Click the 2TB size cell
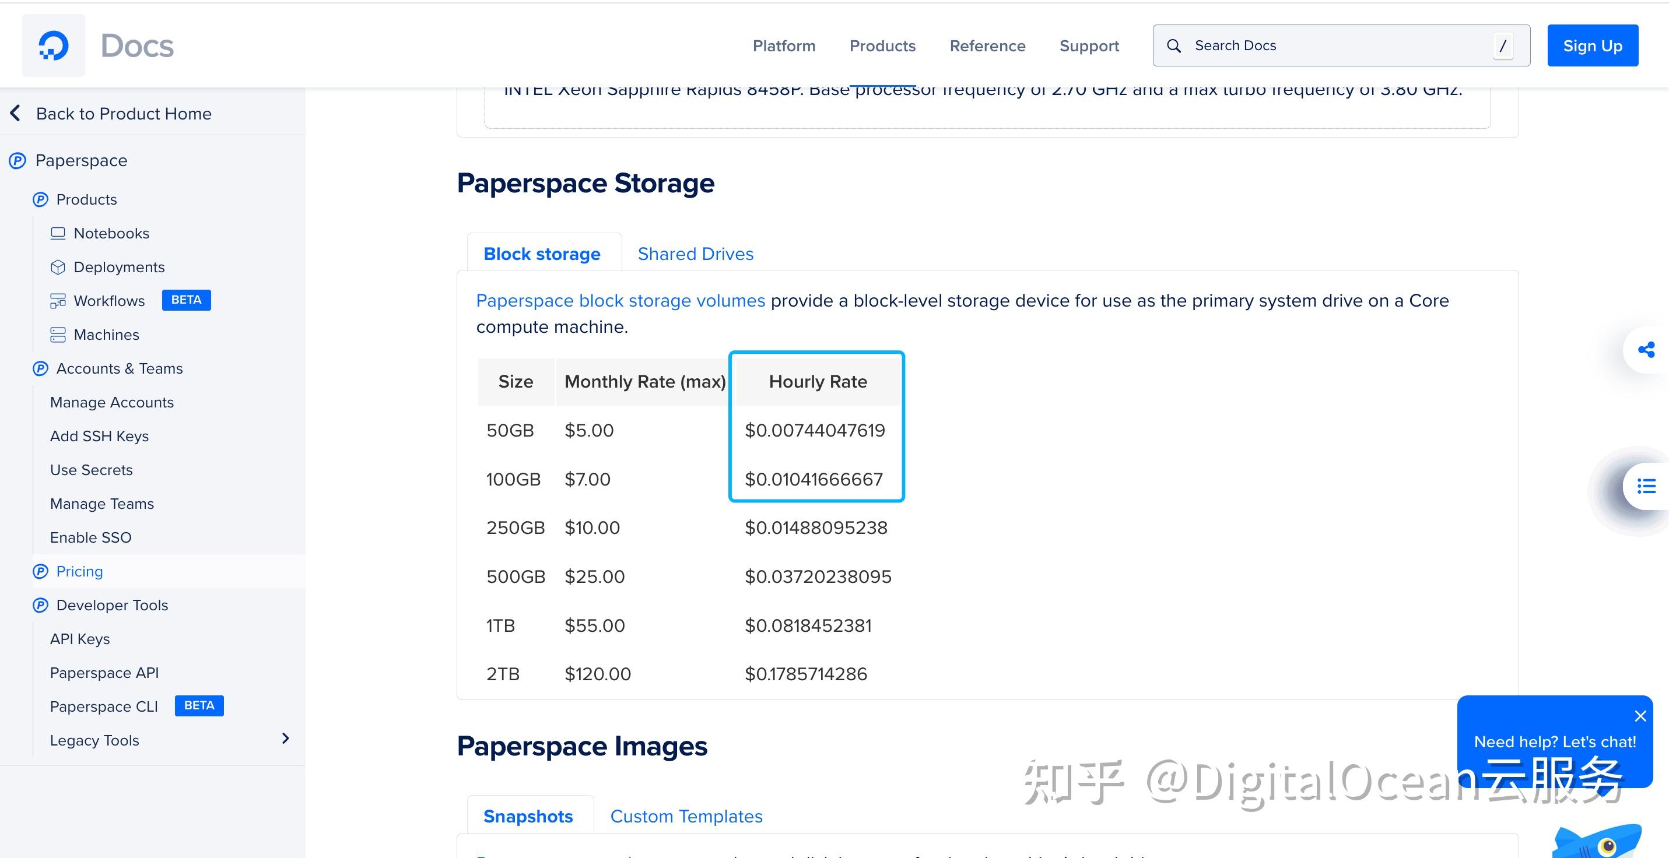This screenshot has width=1669, height=858. pos(503,674)
